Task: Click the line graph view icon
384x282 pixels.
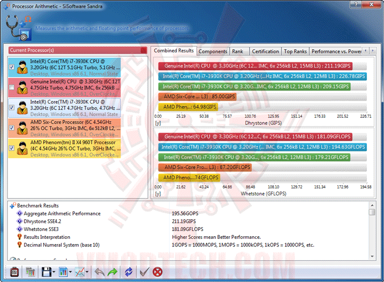Action: 80,272
